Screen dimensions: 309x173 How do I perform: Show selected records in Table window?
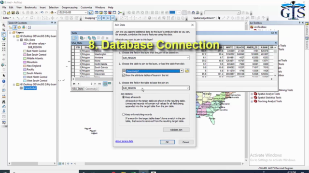[x=110, y=84]
